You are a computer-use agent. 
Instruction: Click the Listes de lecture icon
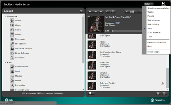pos(12,53)
